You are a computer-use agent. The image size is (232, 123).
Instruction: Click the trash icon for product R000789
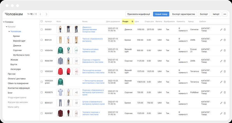pyautogui.click(x=225, y=61)
